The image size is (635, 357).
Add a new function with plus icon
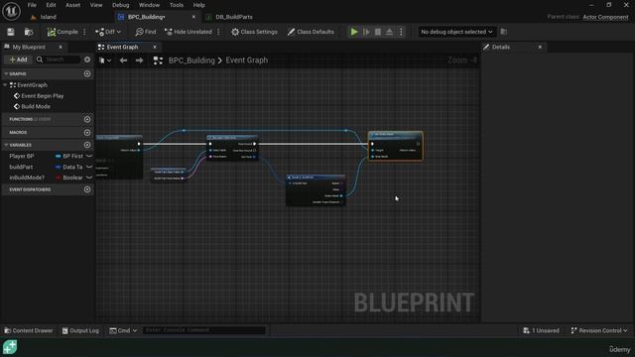(x=87, y=119)
